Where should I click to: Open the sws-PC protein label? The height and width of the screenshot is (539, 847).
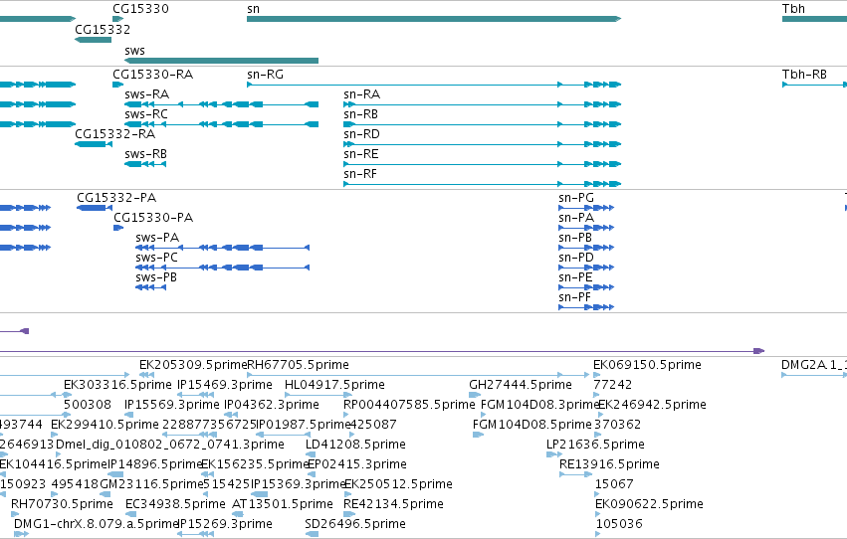pos(156,258)
